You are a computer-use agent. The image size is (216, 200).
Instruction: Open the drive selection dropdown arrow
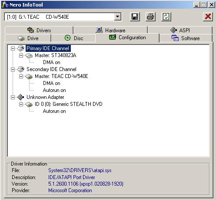click(x=118, y=17)
